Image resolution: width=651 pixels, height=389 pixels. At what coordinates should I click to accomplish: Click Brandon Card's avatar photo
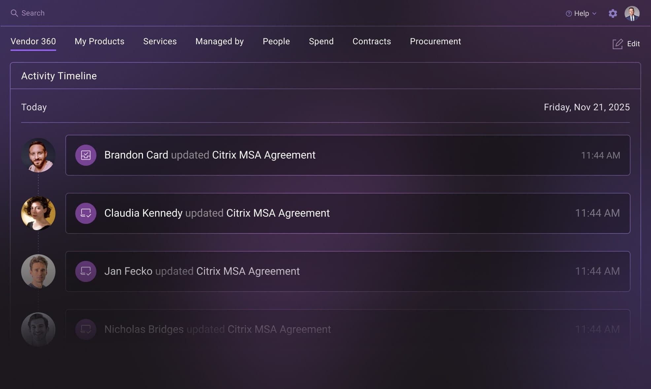tap(38, 155)
